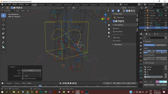Viewport: 168px width, 94px height.
Task: Click current frame field showing 69
Action: click(x=107, y=83)
